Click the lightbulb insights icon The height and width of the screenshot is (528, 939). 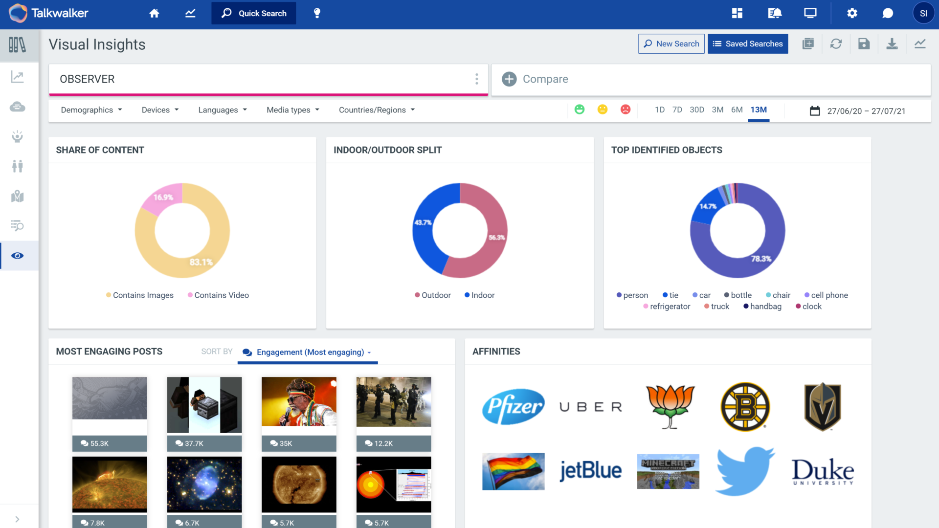pos(317,13)
